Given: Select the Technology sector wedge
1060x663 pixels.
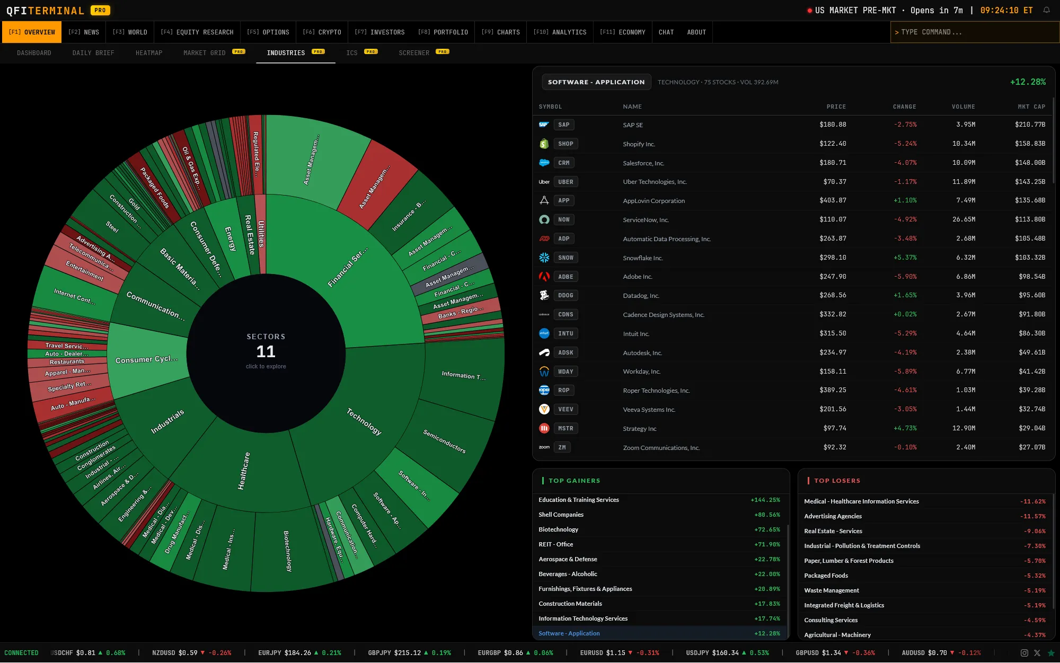Looking at the screenshot, I should tap(364, 422).
